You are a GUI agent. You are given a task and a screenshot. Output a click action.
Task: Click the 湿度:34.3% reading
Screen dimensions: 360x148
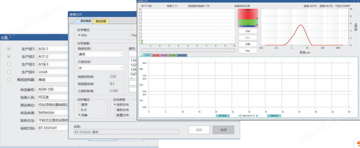pos(326,6)
